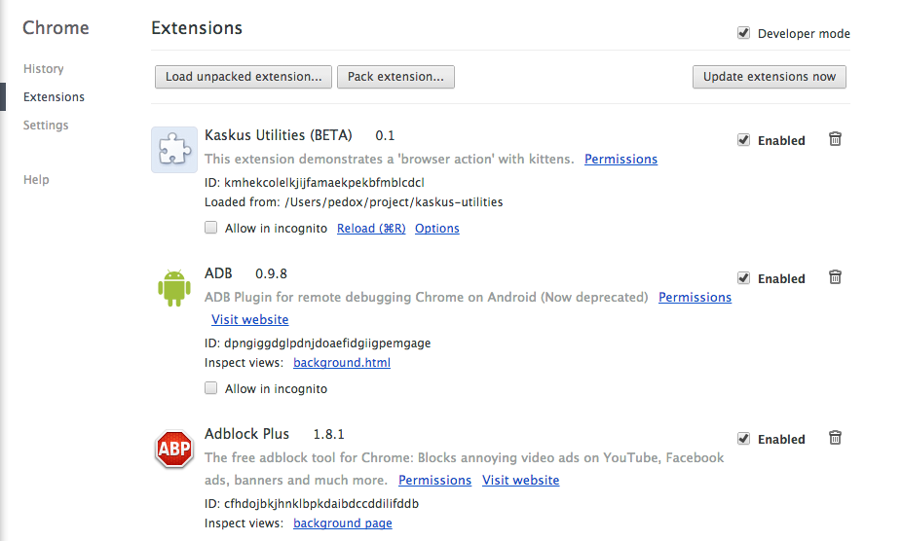Toggle the Developer mode checkbox
902x541 pixels.
(x=744, y=33)
